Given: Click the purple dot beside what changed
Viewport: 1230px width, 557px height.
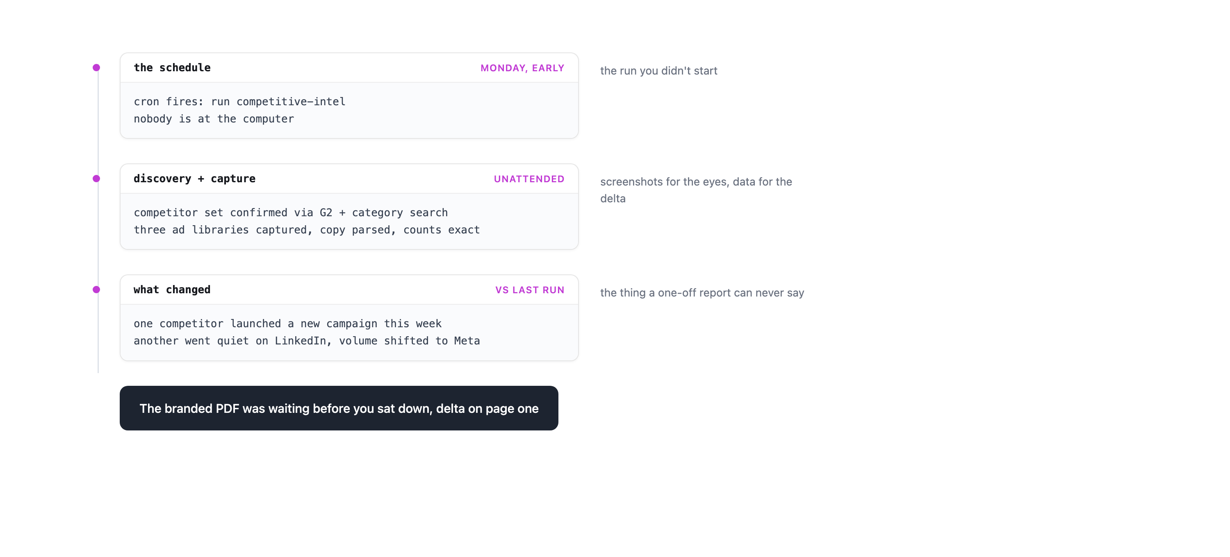Looking at the screenshot, I should 96,290.
